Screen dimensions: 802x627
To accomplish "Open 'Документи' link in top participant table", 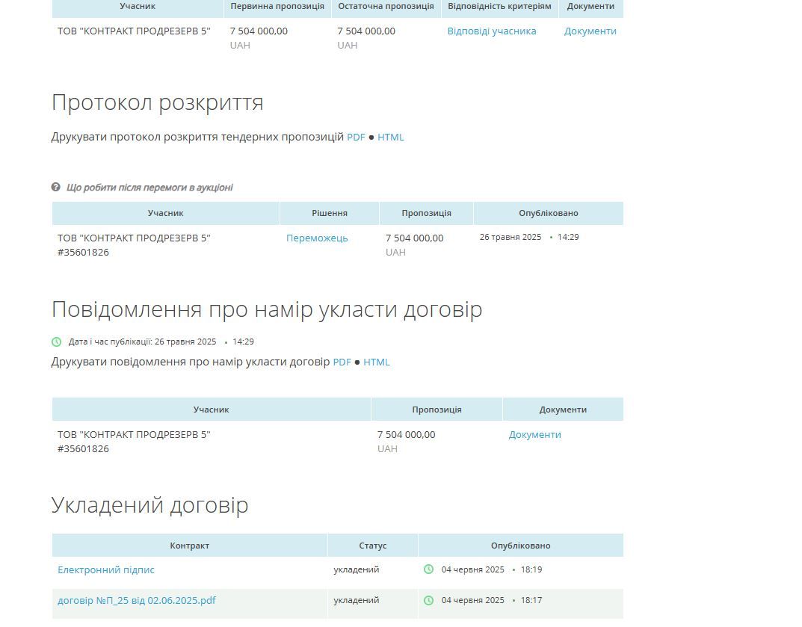I will [590, 31].
